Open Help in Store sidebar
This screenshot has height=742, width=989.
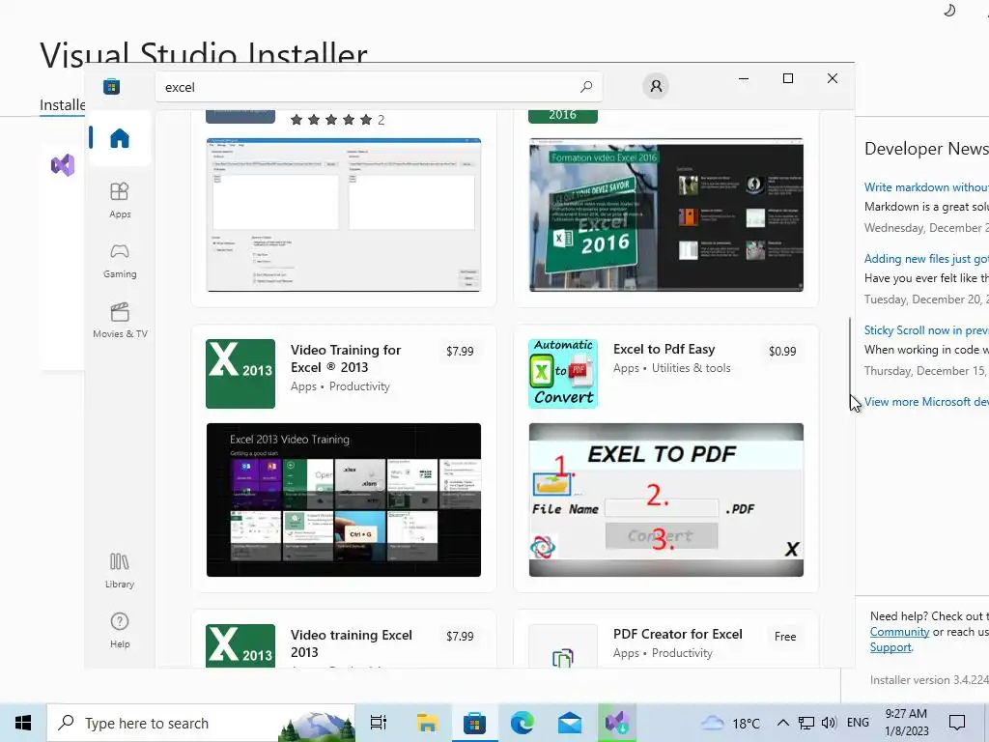point(120,630)
